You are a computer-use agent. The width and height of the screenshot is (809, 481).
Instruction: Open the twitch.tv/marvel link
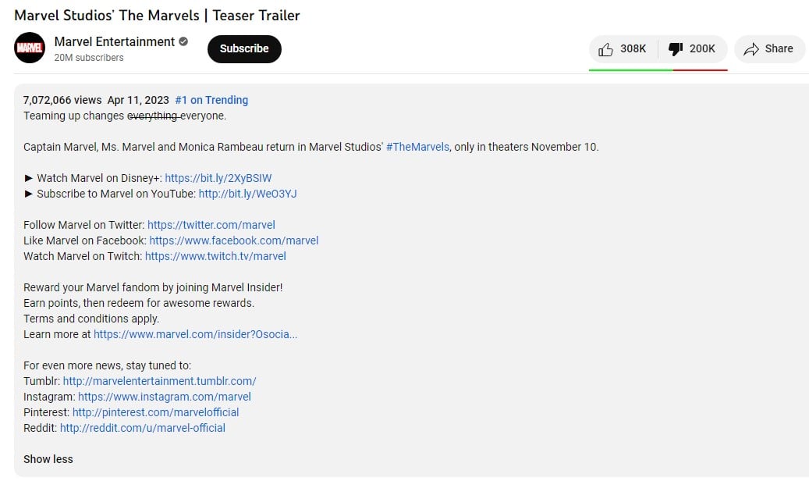215,256
